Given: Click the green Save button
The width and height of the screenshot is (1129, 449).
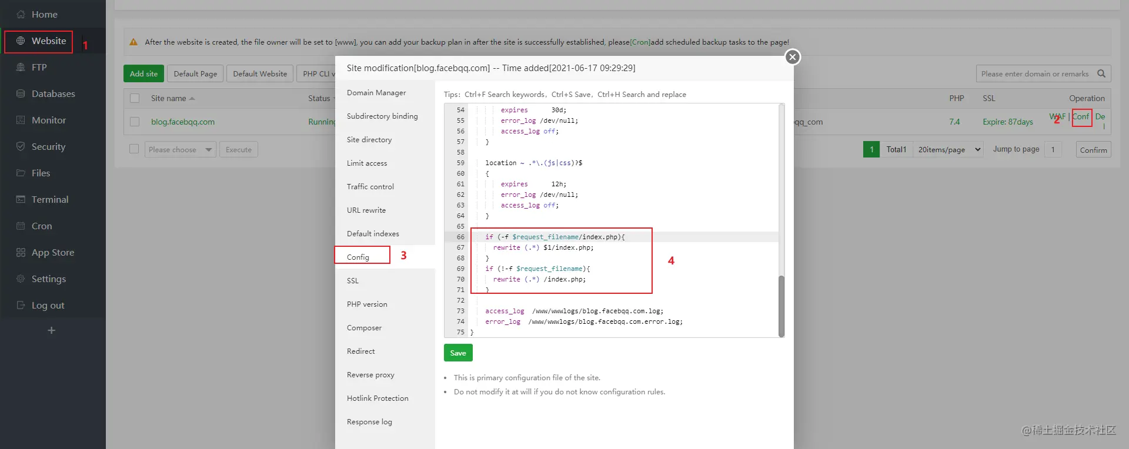Looking at the screenshot, I should [458, 353].
